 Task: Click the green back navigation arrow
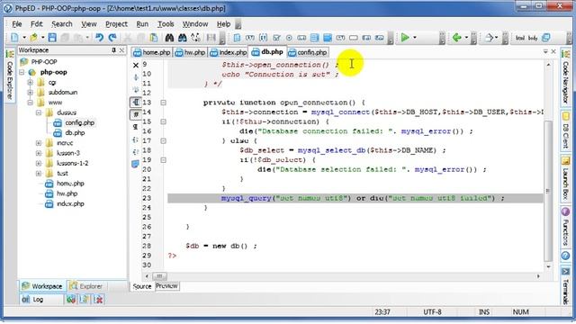tap(456, 38)
